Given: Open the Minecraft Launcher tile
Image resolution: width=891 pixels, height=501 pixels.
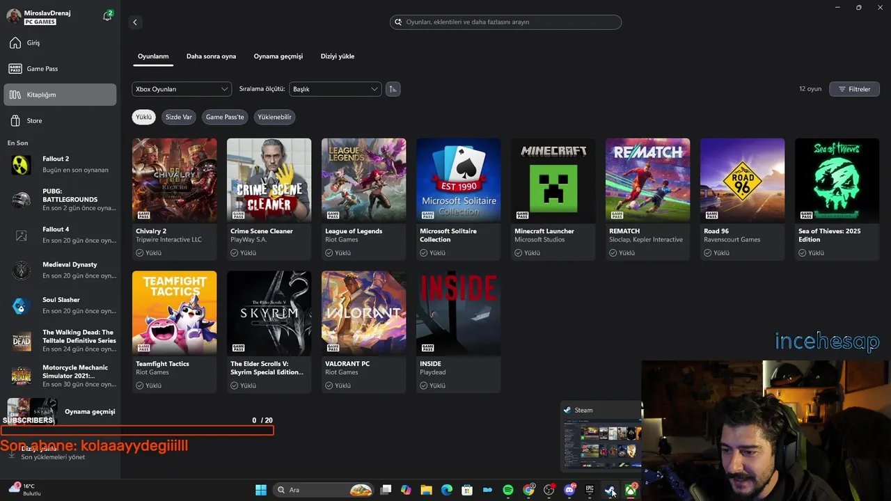Looking at the screenshot, I should 553,199.
